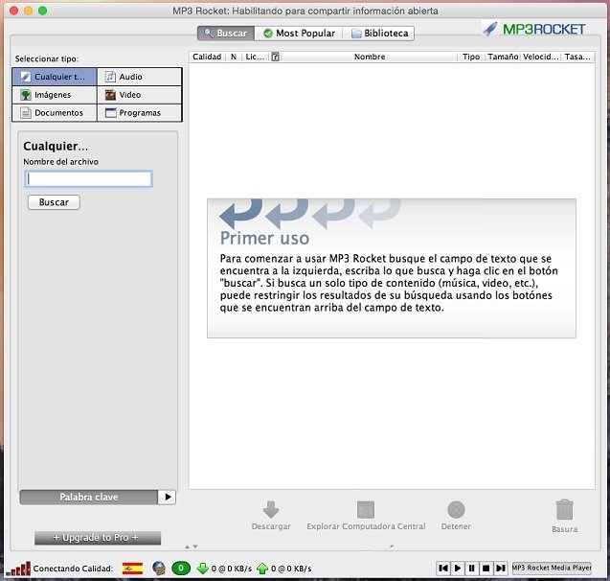Skip to next track in media player
610x581 pixels.
(x=500, y=569)
